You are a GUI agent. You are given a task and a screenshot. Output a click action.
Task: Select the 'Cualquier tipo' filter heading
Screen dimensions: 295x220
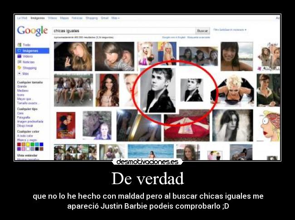click(x=27, y=109)
